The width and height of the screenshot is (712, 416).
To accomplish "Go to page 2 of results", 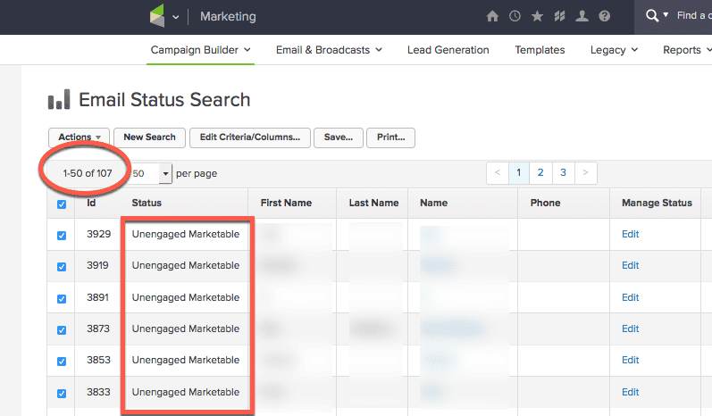I will click(540, 173).
